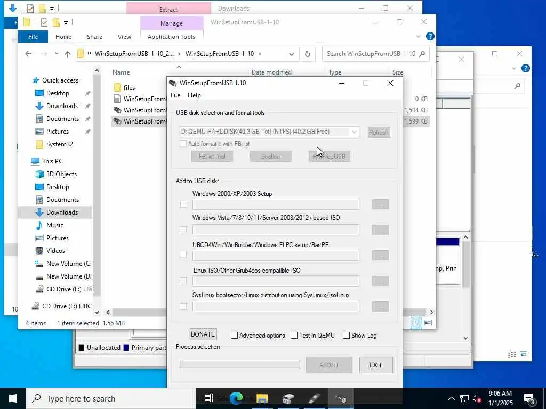Check Show Log option
Viewport: 546px width, 409px height.
[x=346, y=336]
